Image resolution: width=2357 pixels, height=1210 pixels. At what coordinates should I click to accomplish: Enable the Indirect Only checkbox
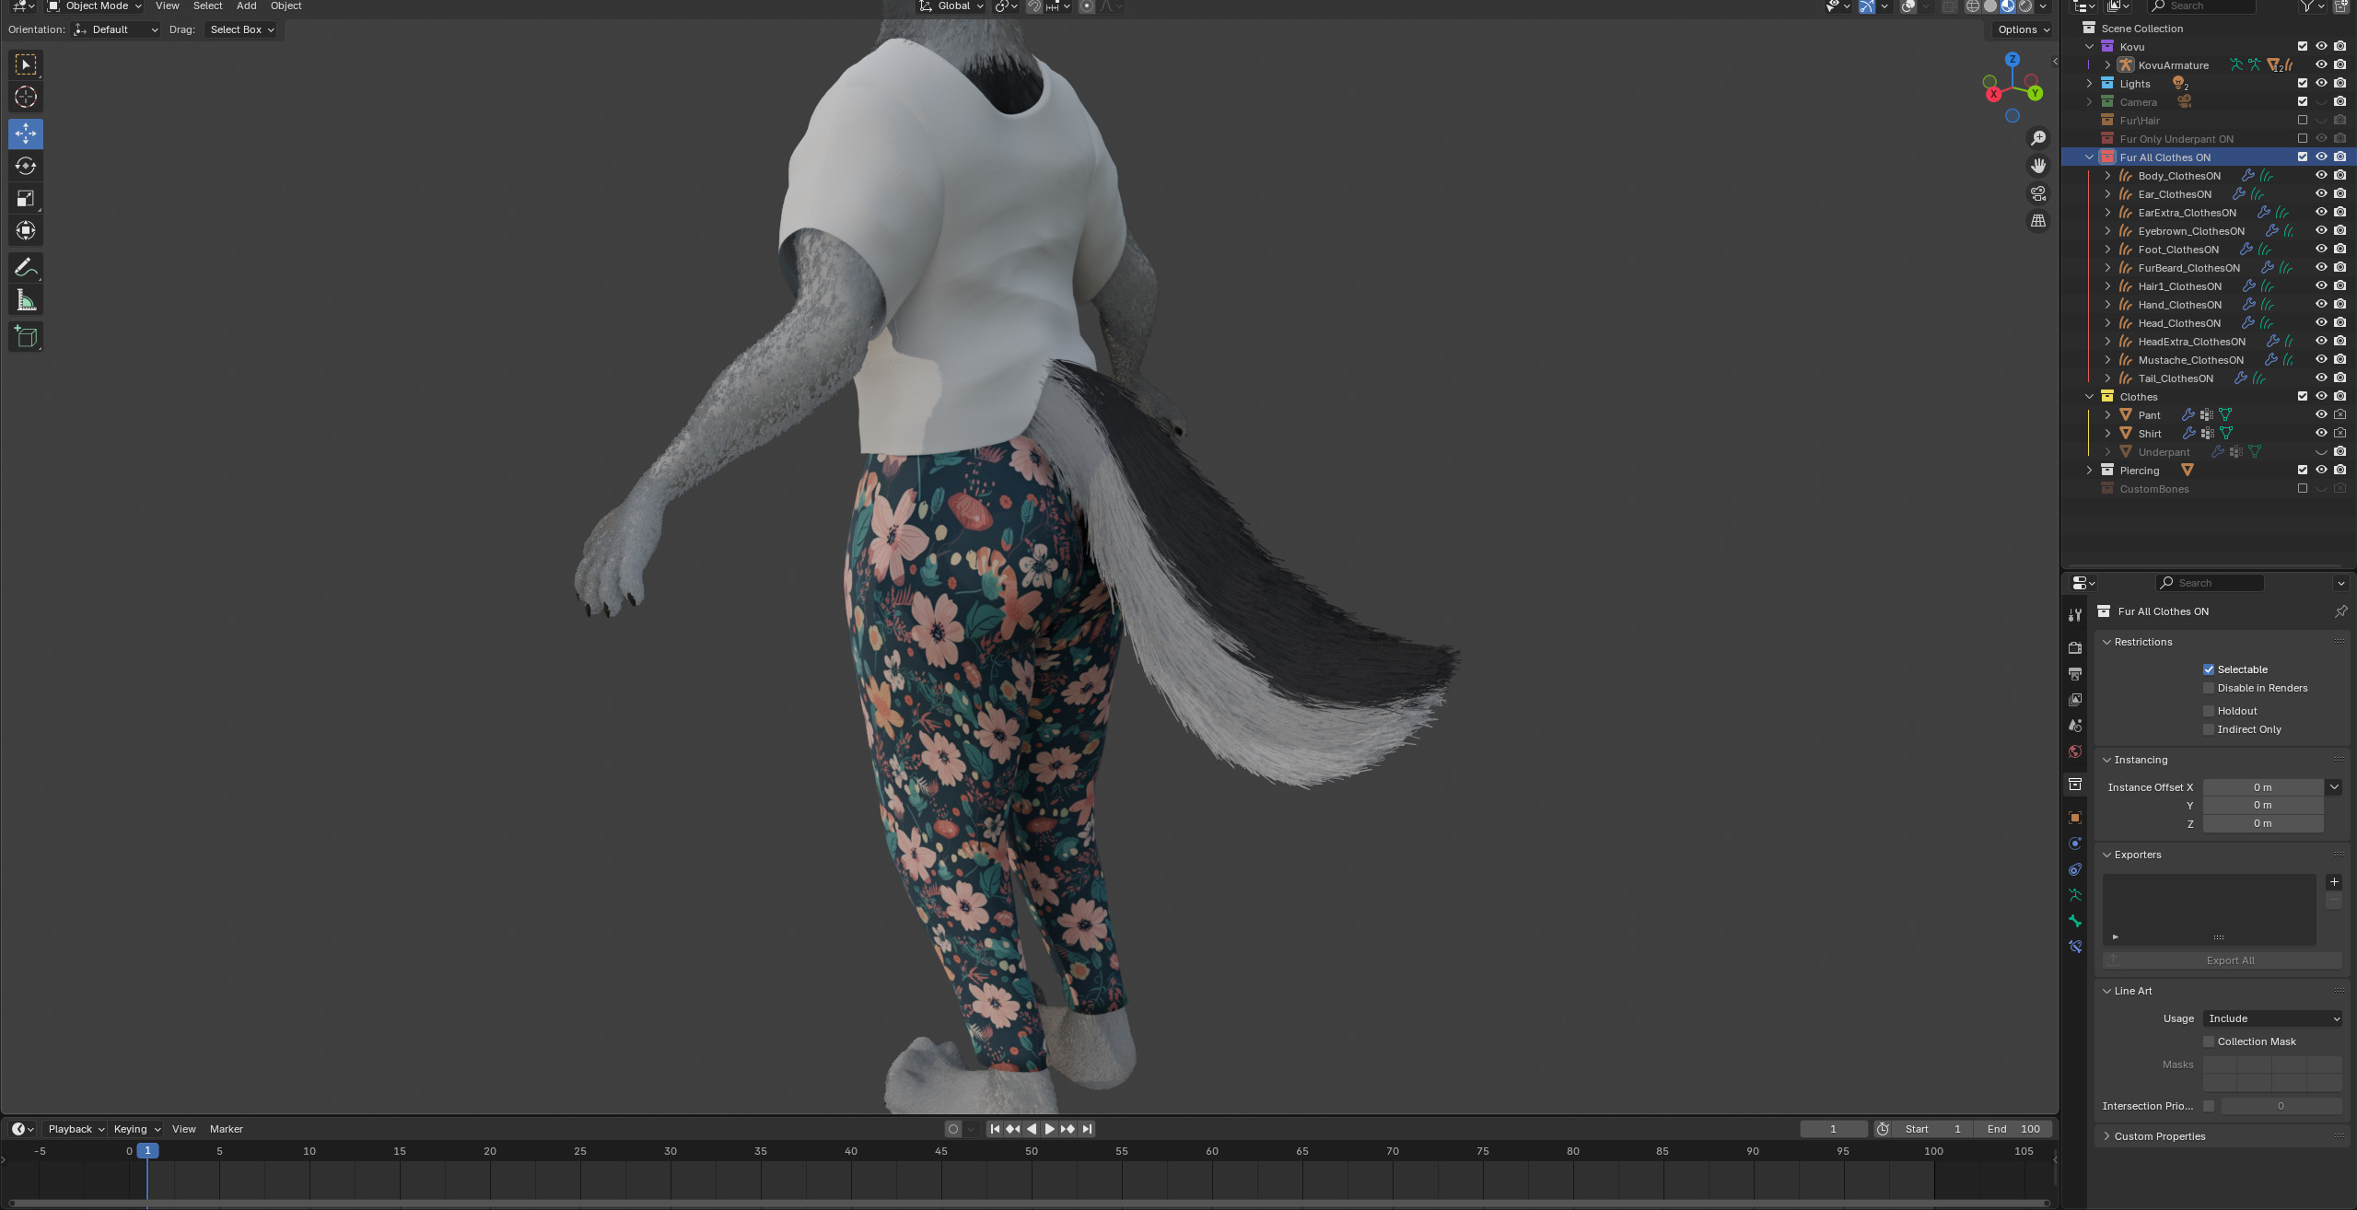(2208, 729)
